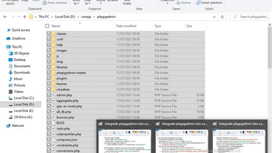Select the casts.php file name
The width and height of the screenshot is (272, 153).
tap(63, 128)
